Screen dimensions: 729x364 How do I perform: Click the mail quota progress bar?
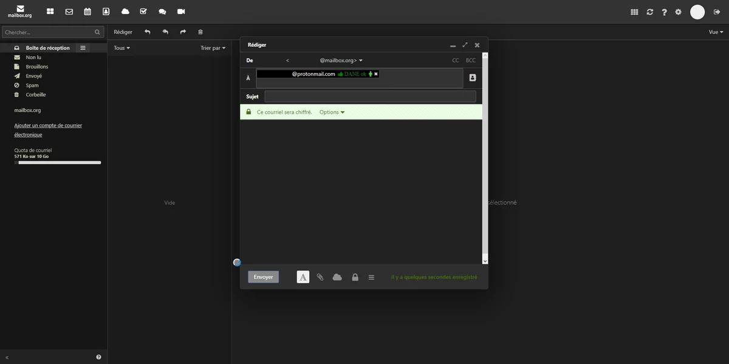pyautogui.click(x=58, y=163)
